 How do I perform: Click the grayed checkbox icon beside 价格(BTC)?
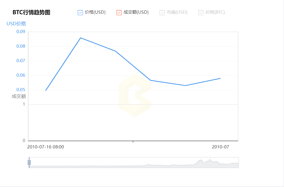tap(201, 12)
